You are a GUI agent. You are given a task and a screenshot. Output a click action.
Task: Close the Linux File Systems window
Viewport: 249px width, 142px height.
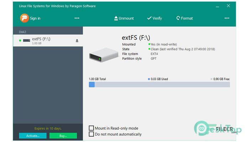[x=228, y=6]
